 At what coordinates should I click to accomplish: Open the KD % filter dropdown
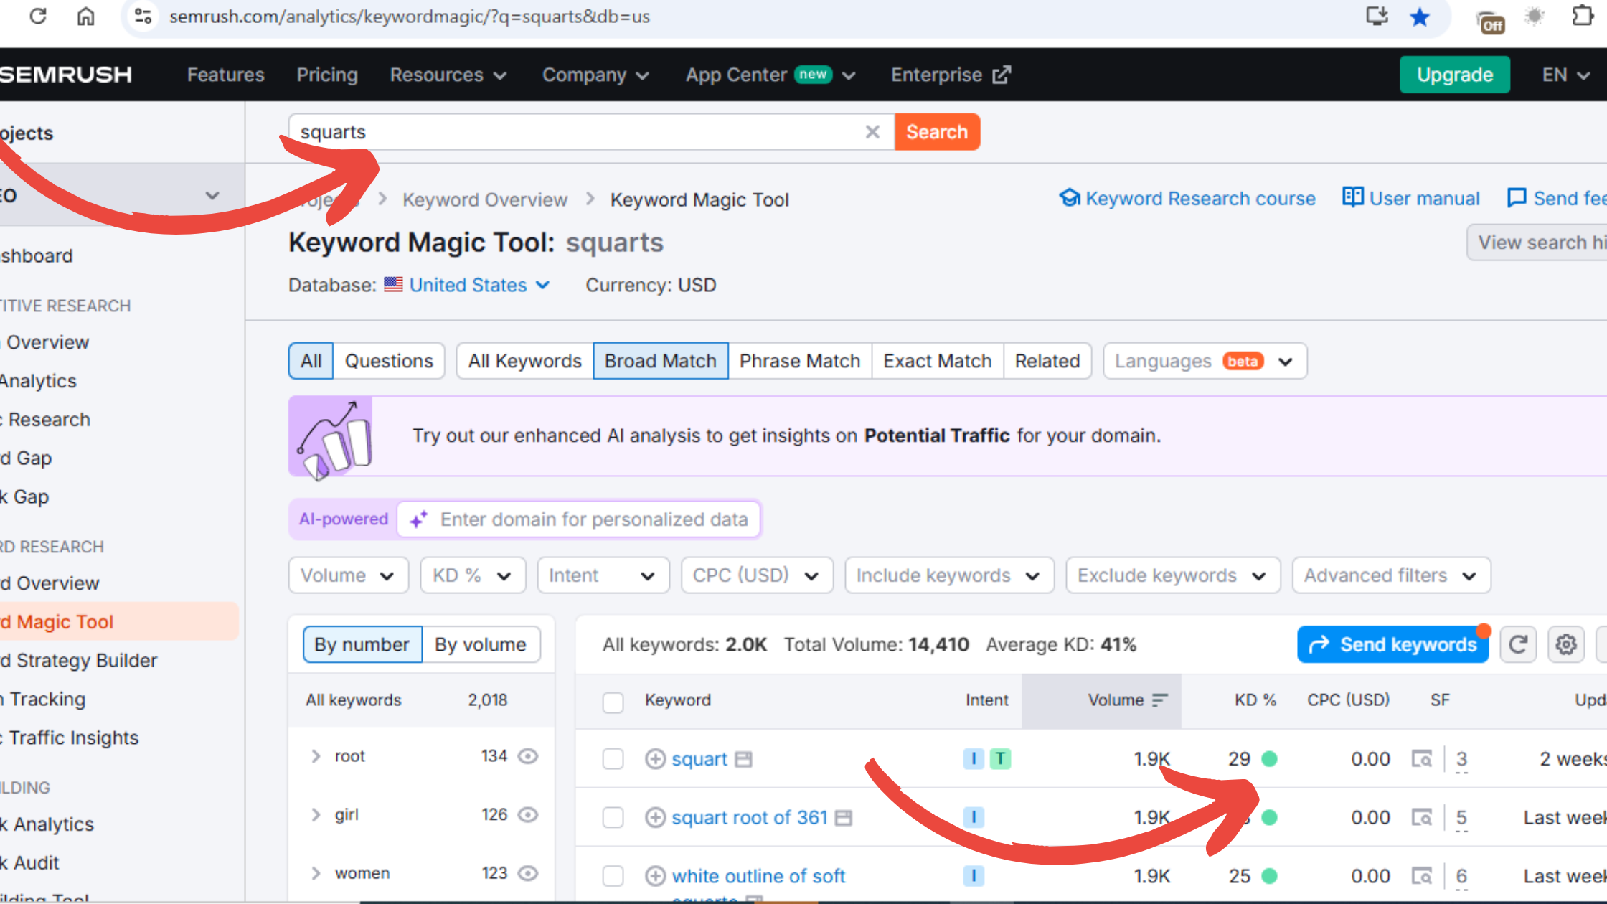(473, 575)
